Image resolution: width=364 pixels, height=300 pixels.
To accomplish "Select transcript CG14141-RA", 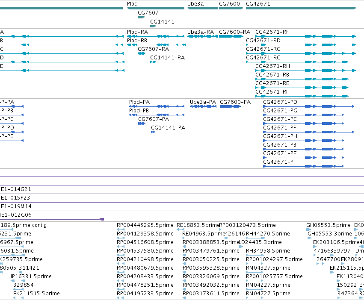I will tap(167, 58).
